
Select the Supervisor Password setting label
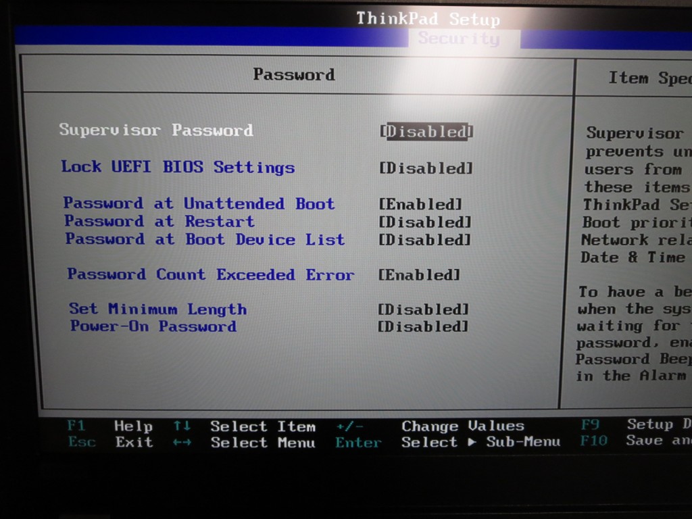[x=156, y=130]
